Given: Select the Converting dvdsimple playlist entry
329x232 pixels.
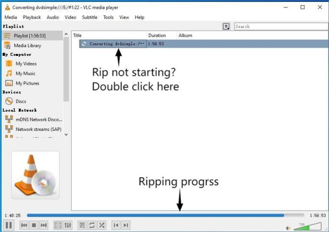Looking at the screenshot, I should tap(113, 44).
